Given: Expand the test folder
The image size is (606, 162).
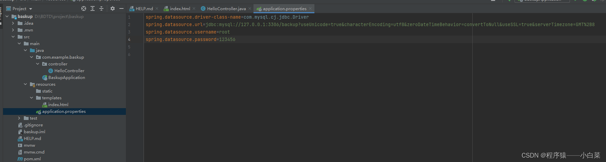Looking at the screenshot, I should click(19, 118).
